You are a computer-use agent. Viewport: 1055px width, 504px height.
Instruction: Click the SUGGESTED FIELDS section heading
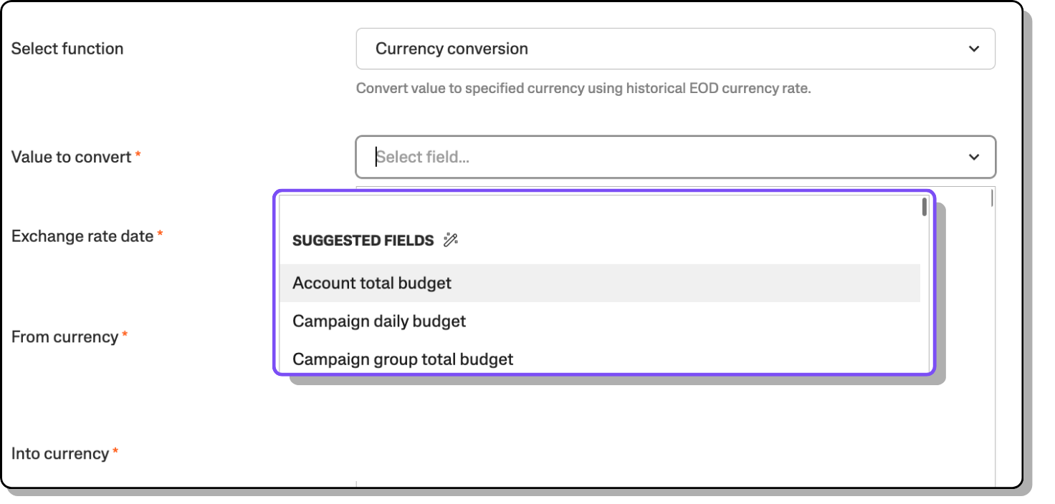(363, 241)
